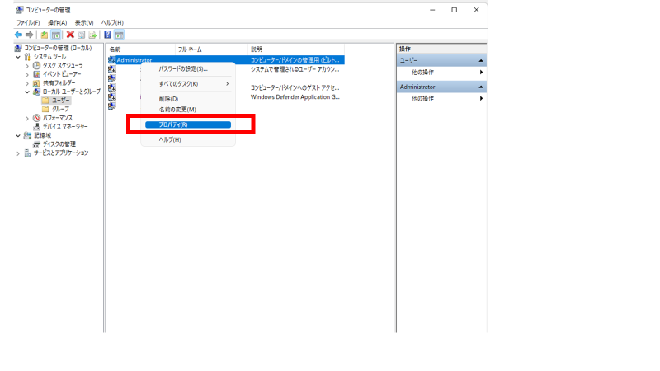The width and height of the screenshot is (660, 371).
Task: Collapse the ユーザー section in the 操作 pane
Action: 481,60
